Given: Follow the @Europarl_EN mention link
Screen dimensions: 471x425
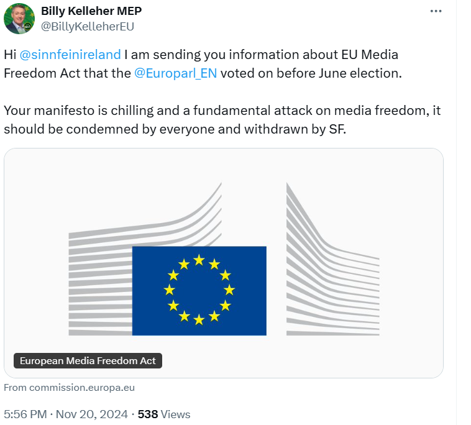Looking at the screenshot, I should (175, 73).
